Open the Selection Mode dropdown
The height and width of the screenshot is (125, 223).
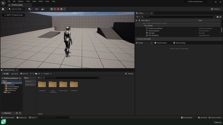(x=16, y=9)
